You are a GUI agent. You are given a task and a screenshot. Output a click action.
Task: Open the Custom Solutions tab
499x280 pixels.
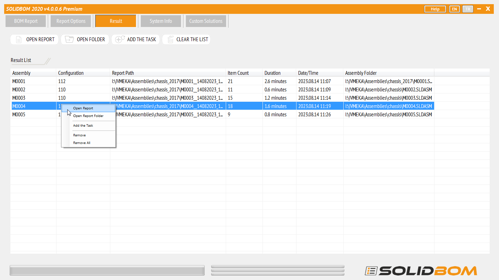click(x=206, y=21)
